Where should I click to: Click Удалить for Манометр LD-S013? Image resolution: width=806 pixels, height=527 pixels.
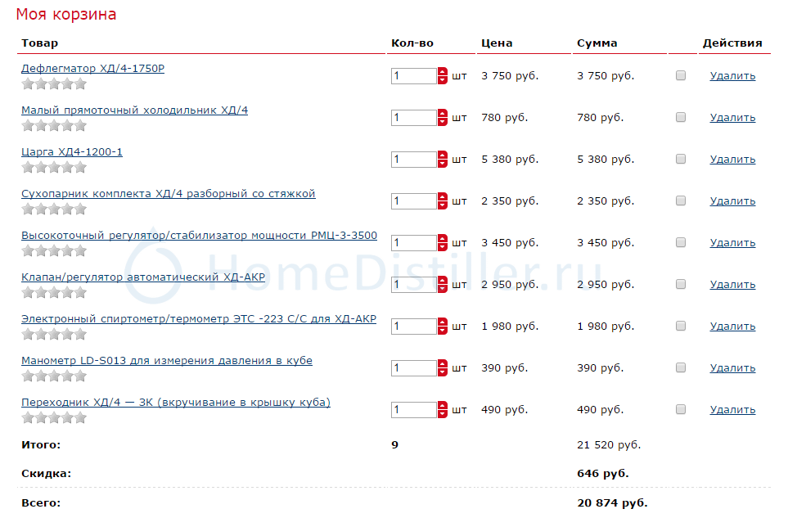732,368
